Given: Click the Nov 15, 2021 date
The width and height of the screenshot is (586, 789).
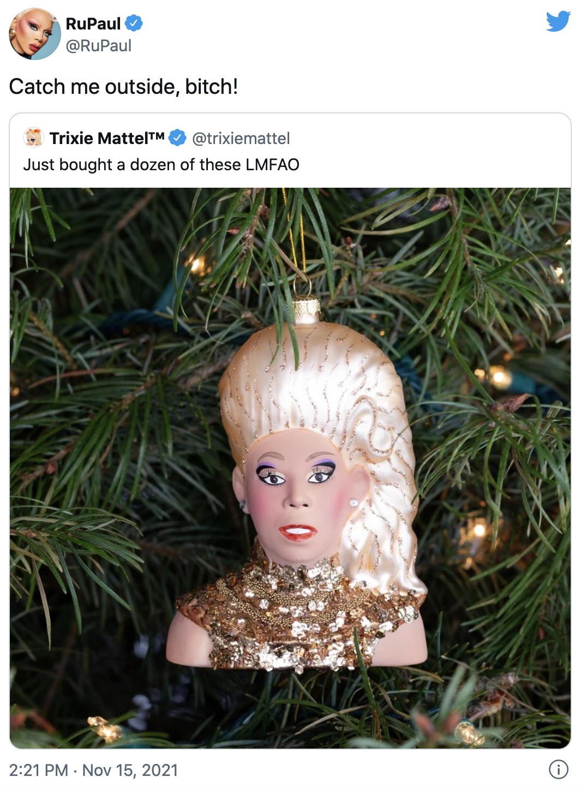Looking at the screenshot, I should point(130,770).
